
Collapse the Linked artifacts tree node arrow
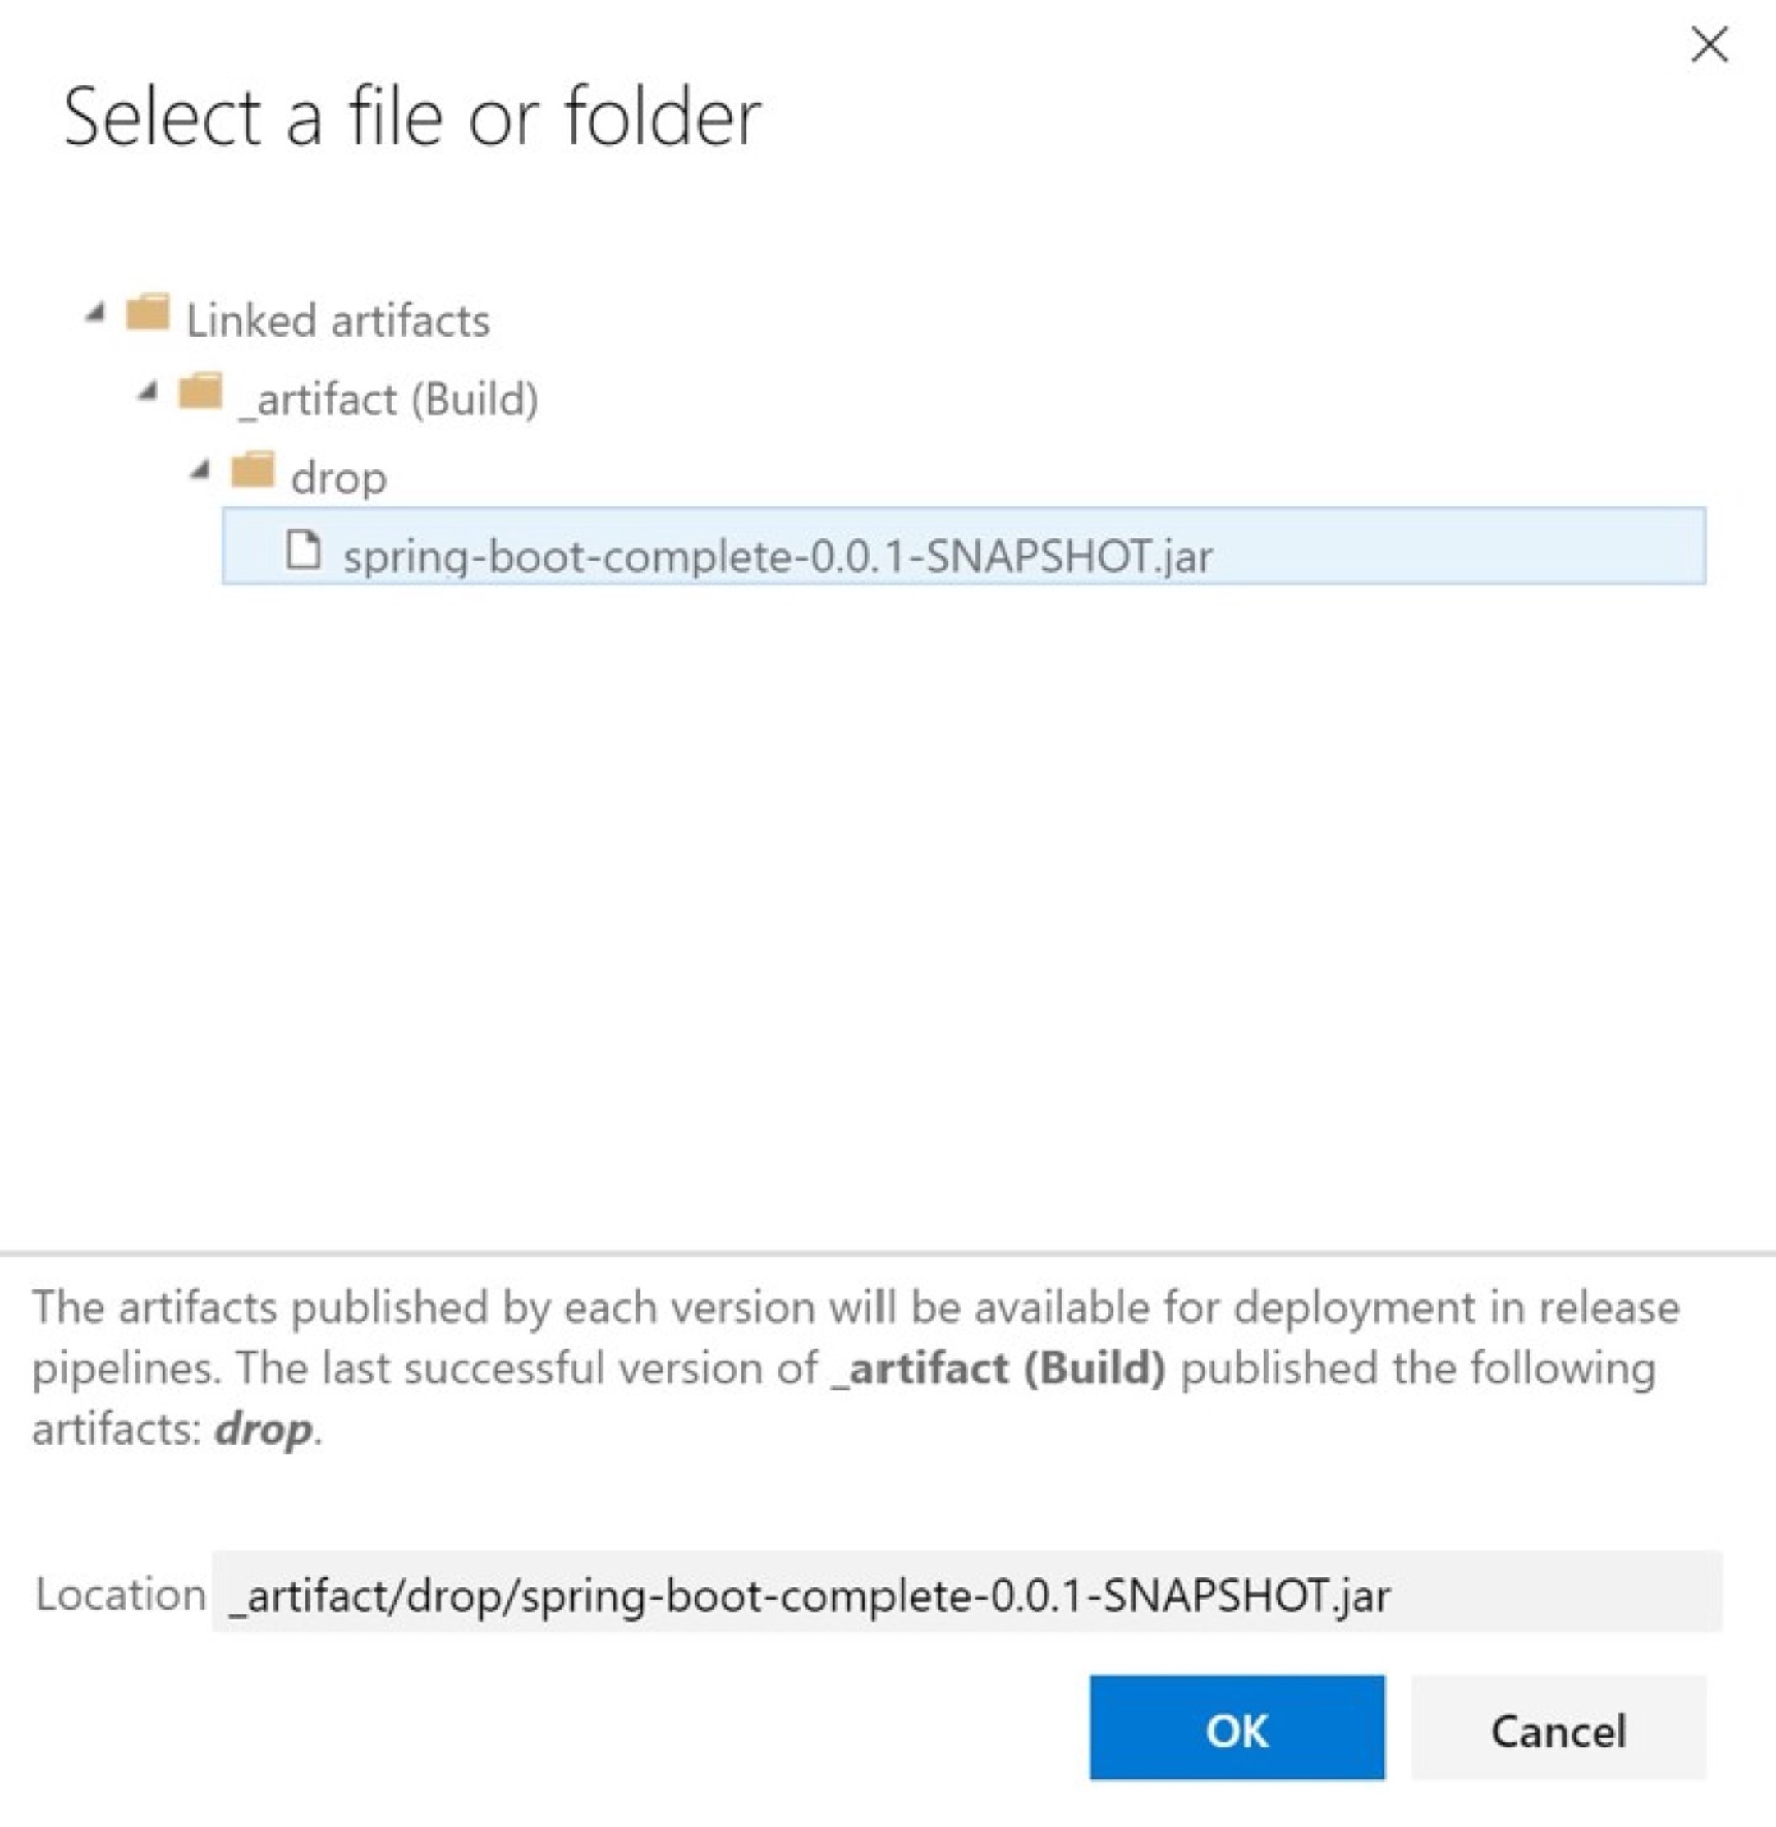click(x=95, y=314)
